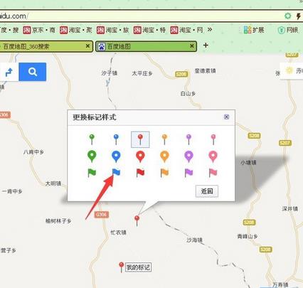Close the 百度地图 tab
Screen dimensions: 303x288
point(192,46)
